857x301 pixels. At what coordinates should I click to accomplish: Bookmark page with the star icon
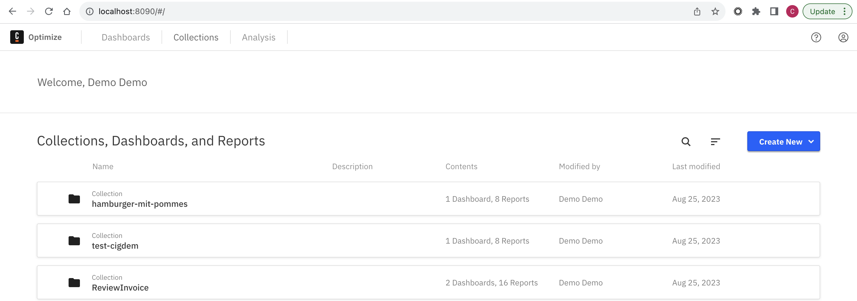click(x=715, y=12)
